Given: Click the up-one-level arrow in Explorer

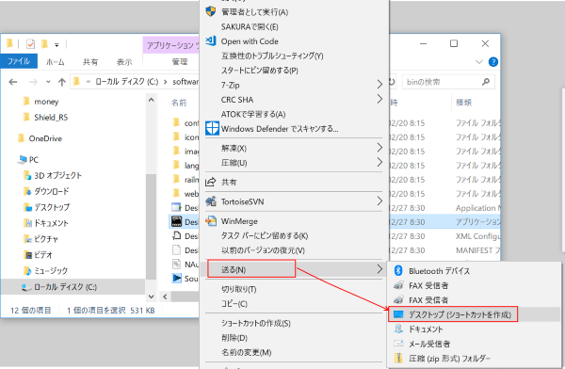Looking at the screenshot, I should (x=62, y=82).
